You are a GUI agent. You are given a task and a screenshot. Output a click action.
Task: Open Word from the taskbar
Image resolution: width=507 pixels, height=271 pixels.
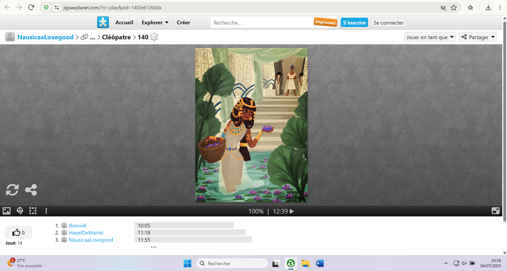point(320,263)
